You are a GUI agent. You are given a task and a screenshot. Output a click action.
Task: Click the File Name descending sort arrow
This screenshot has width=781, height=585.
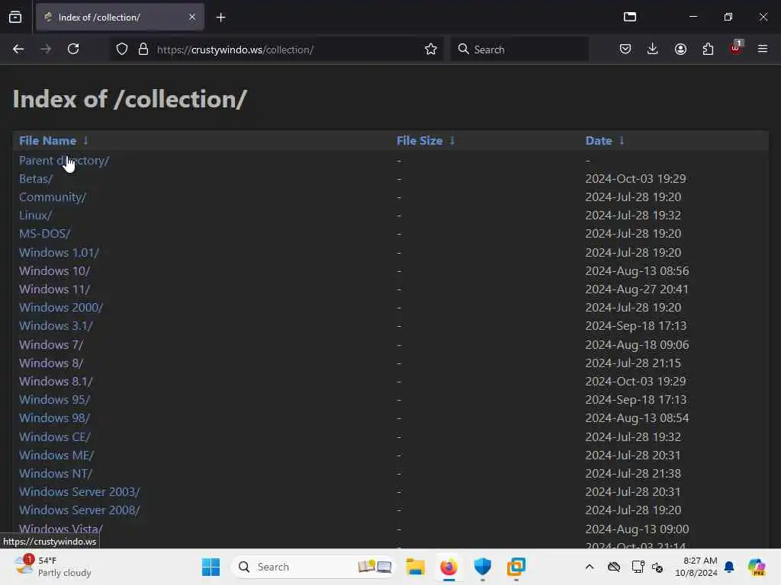[x=85, y=141]
